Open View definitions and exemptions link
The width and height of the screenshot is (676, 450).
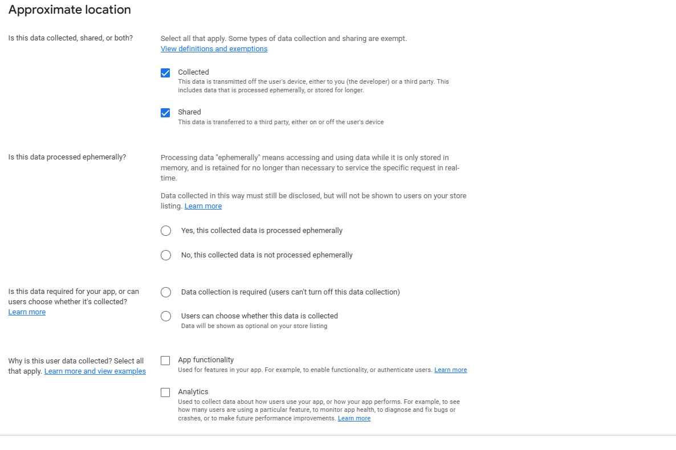(x=214, y=49)
